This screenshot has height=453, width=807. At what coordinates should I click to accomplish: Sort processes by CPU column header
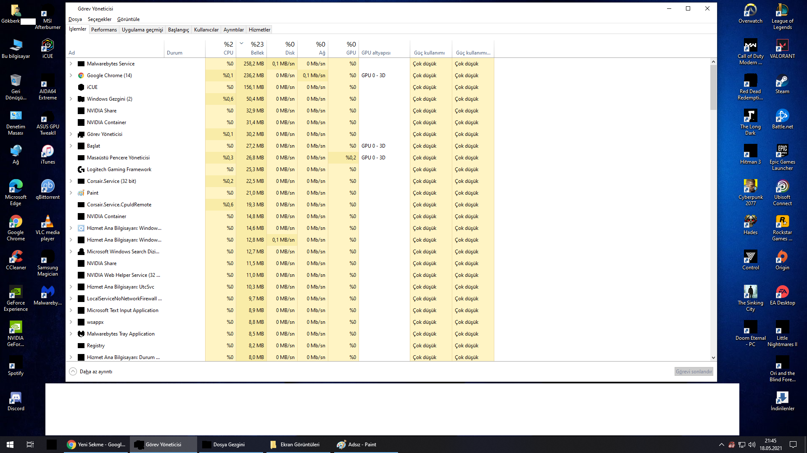tap(221, 49)
